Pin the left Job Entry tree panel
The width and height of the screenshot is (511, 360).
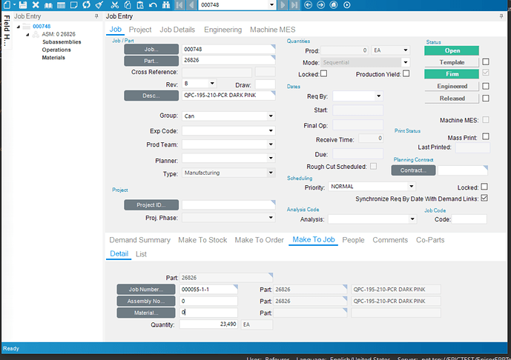point(96,16)
